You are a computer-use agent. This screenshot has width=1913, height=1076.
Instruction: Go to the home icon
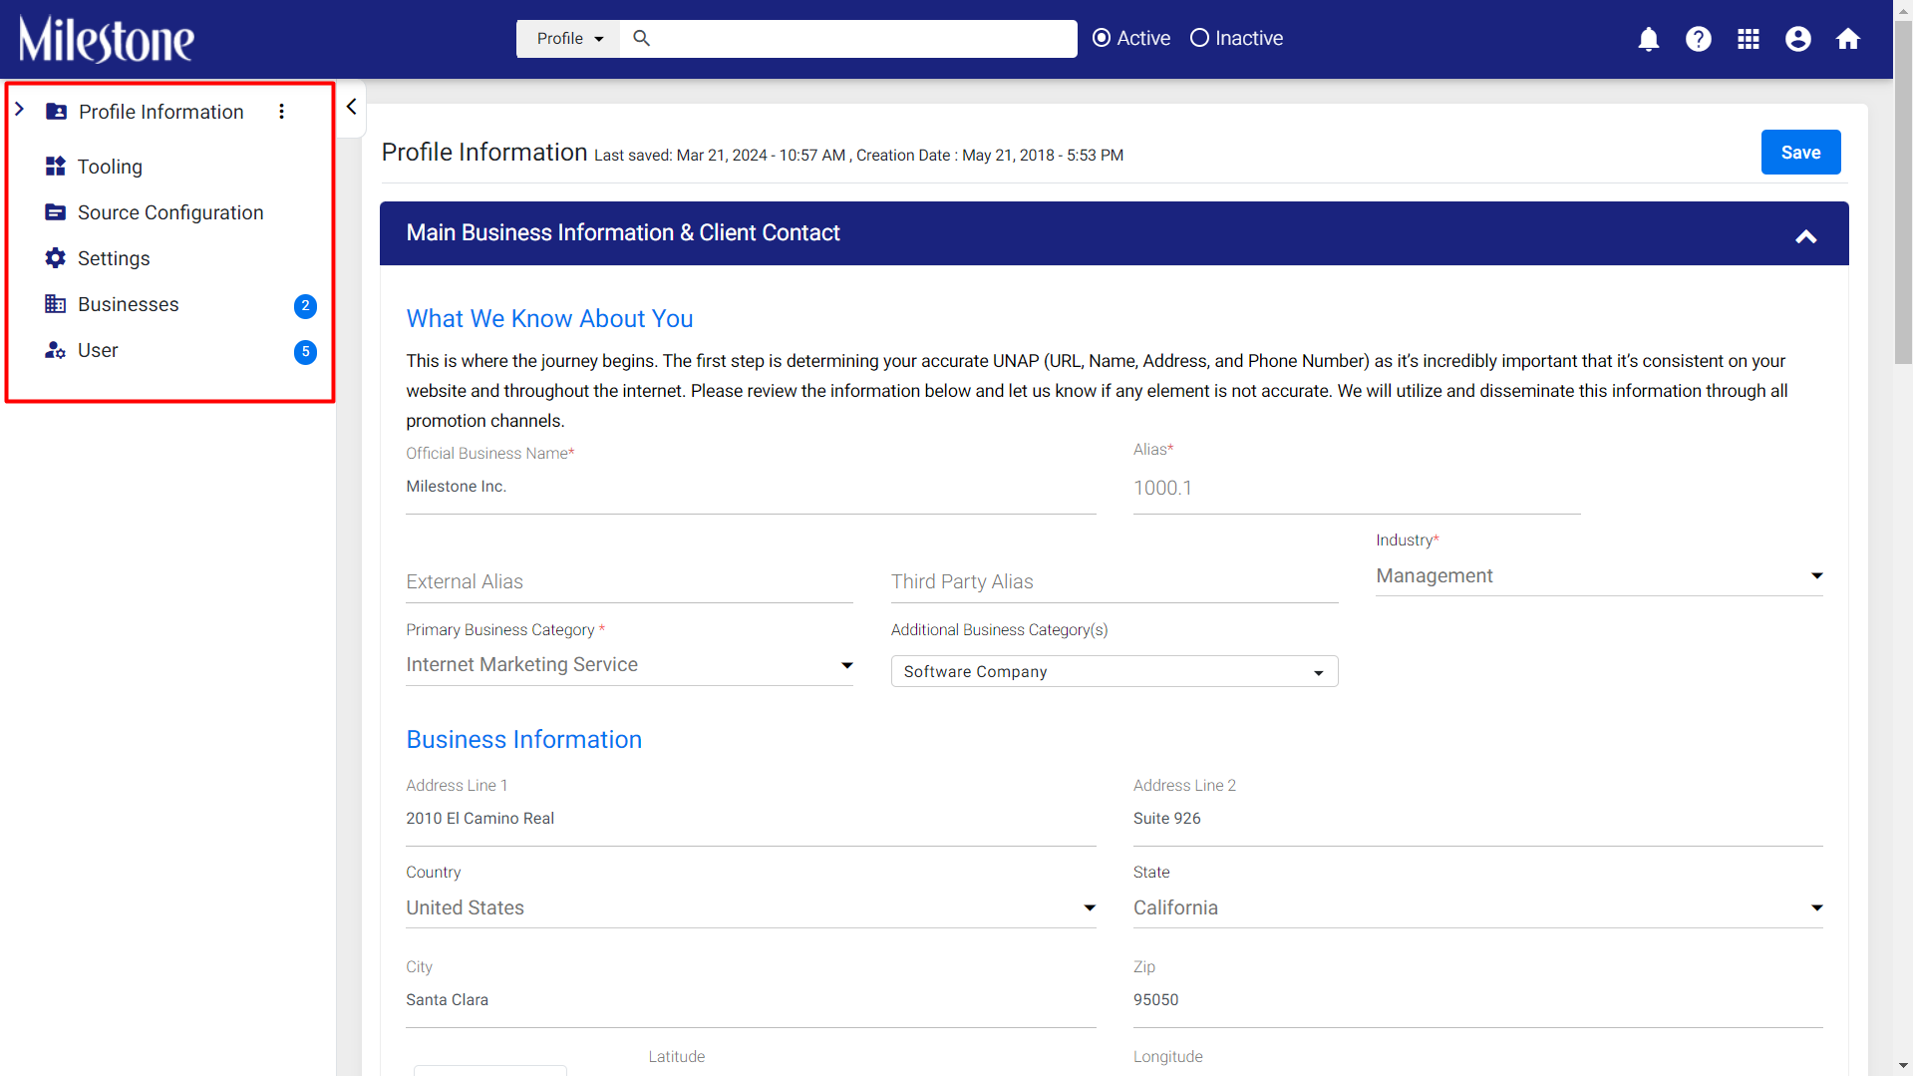(1848, 39)
